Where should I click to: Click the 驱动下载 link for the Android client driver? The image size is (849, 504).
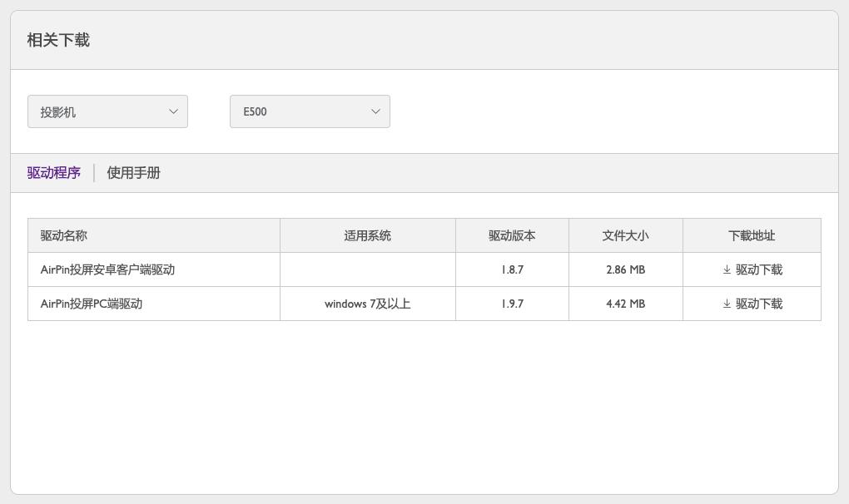tap(758, 269)
